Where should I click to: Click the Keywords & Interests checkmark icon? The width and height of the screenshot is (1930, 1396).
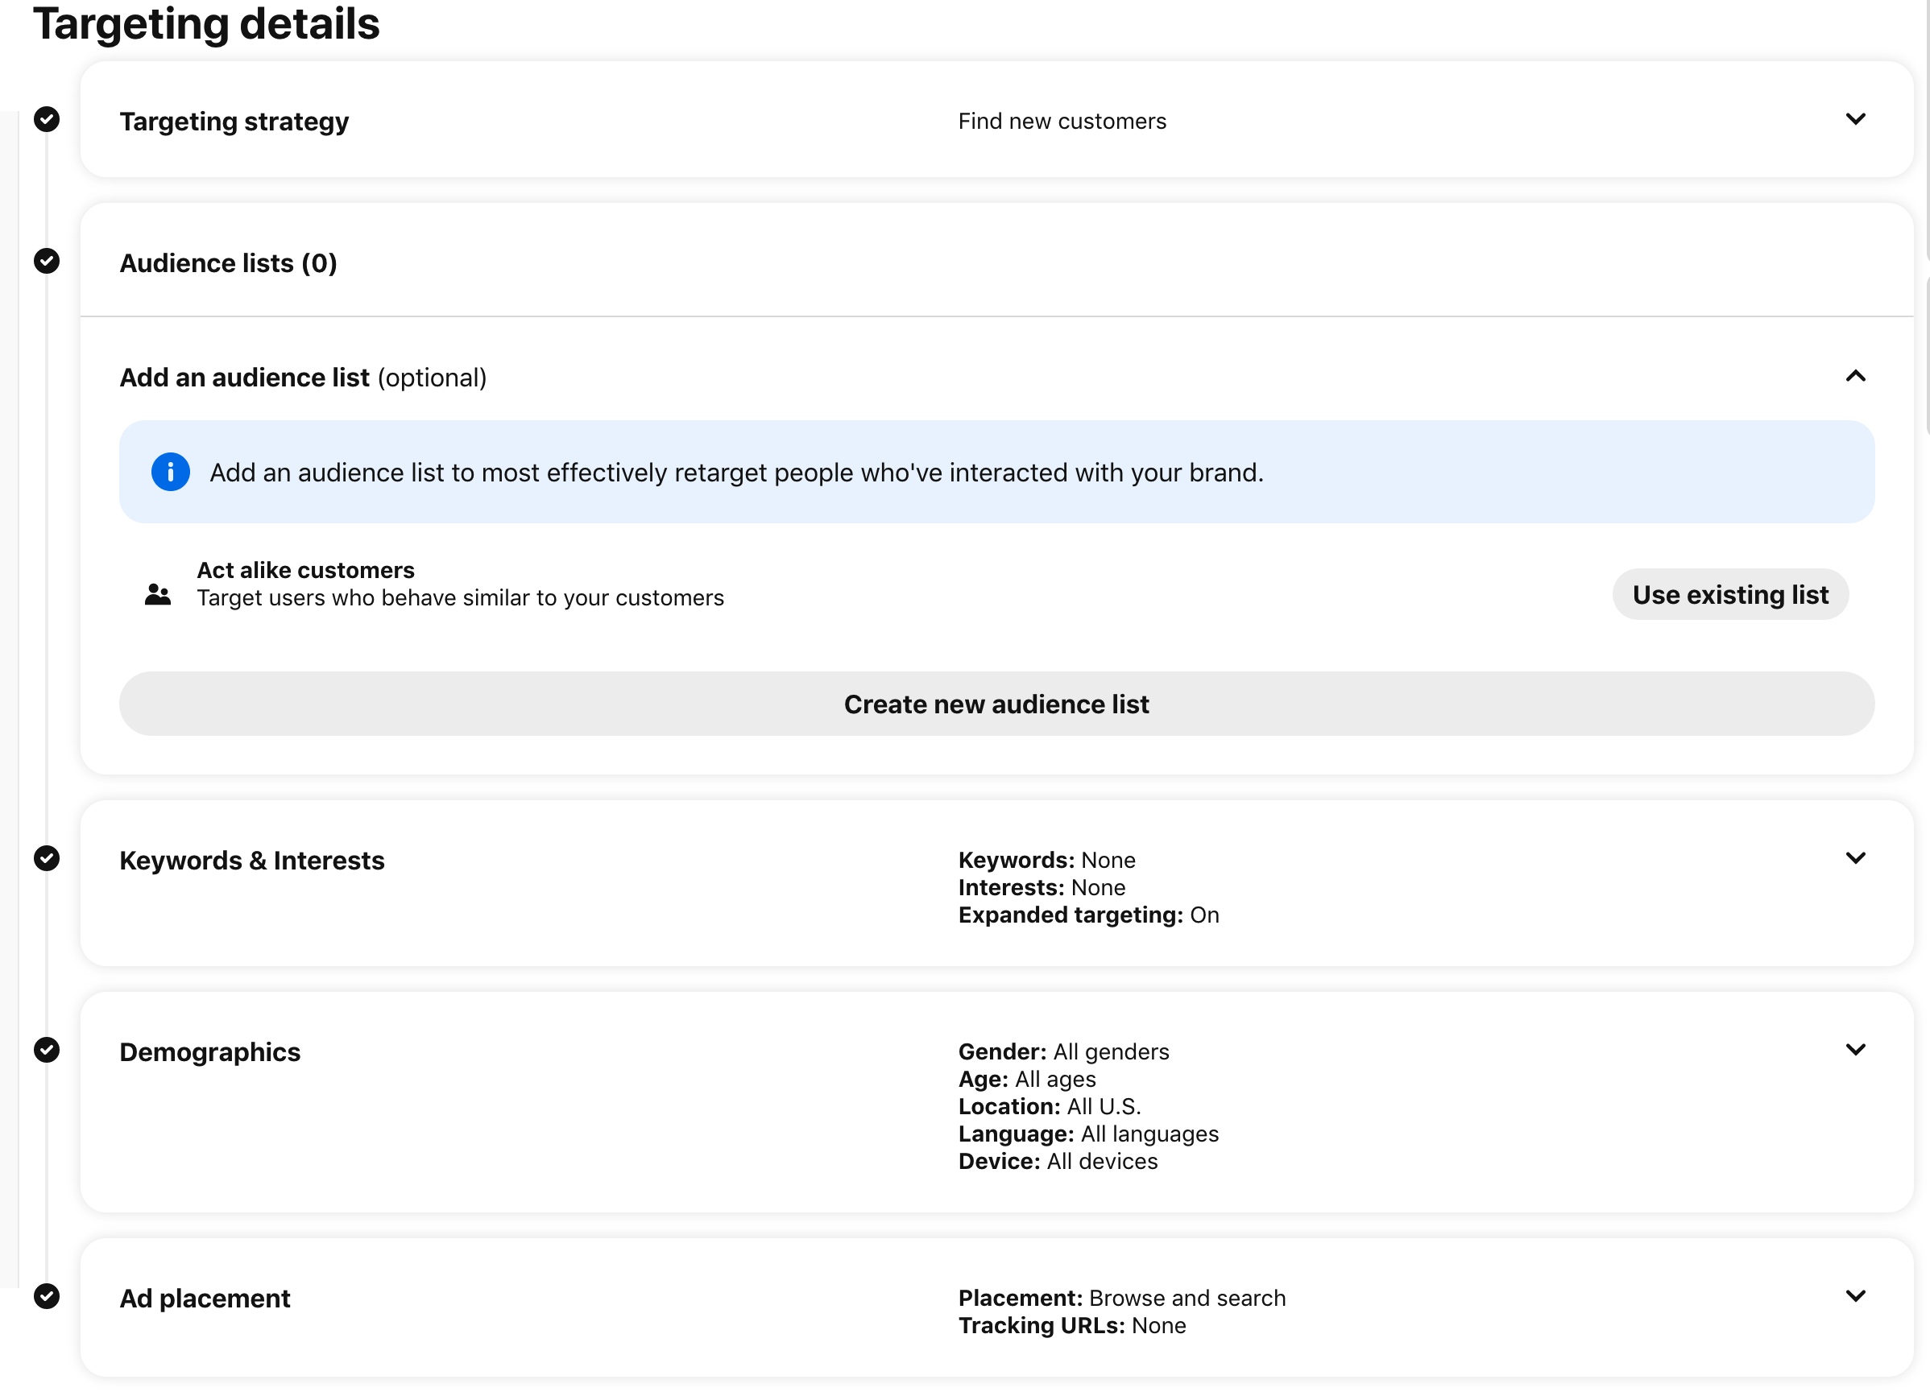[47, 858]
